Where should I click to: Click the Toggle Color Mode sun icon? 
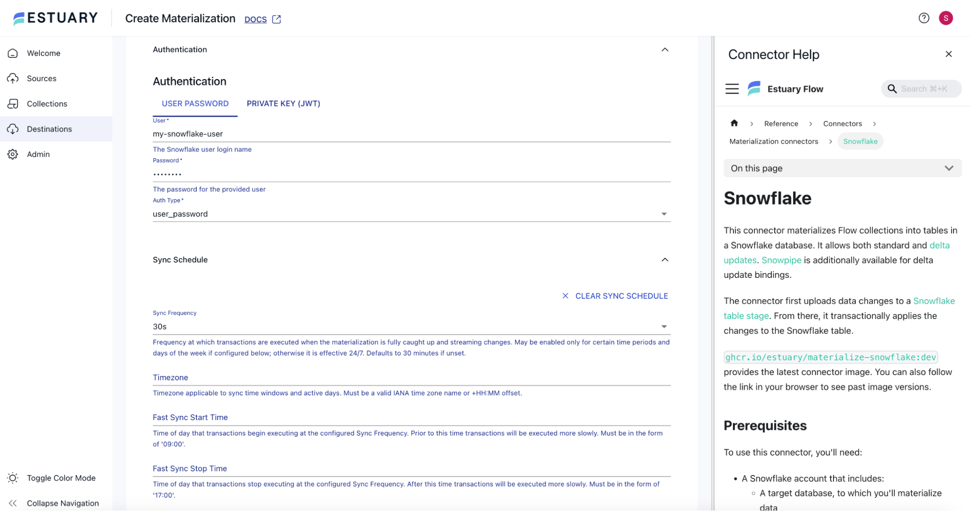13,478
